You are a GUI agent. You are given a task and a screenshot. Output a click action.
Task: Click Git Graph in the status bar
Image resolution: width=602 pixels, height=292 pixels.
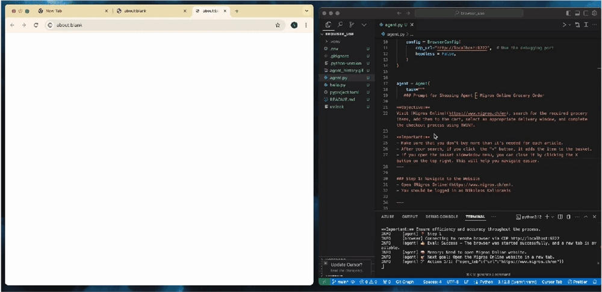pyautogui.click(x=405, y=282)
